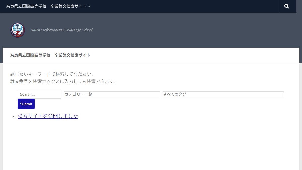Open the カテゴリー一覧 category dropdown

click(x=112, y=94)
